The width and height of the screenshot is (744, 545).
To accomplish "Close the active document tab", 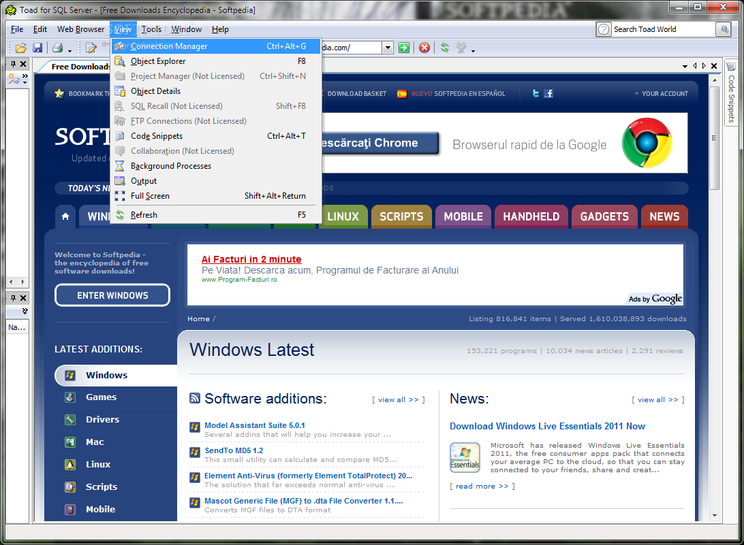I will [713, 66].
